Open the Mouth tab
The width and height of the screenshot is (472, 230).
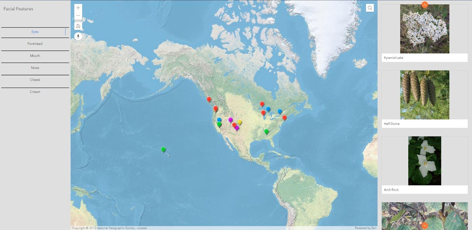click(x=35, y=56)
